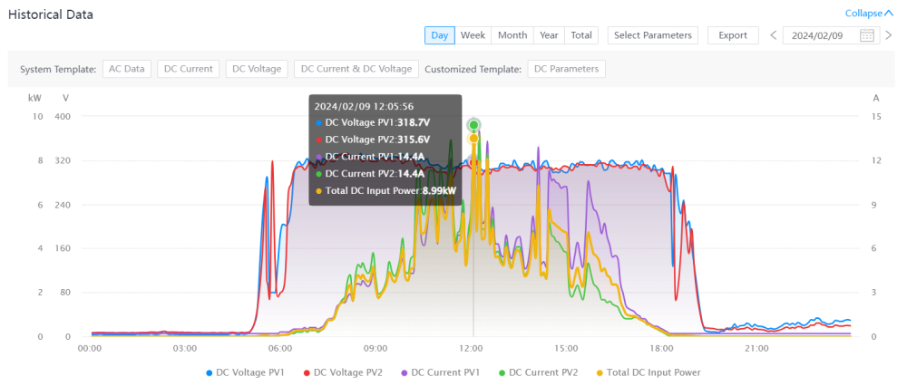Viewport: 907px width, 386px height.
Task: Toggle DC Current PV2 legend series
Action: coord(537,372)
